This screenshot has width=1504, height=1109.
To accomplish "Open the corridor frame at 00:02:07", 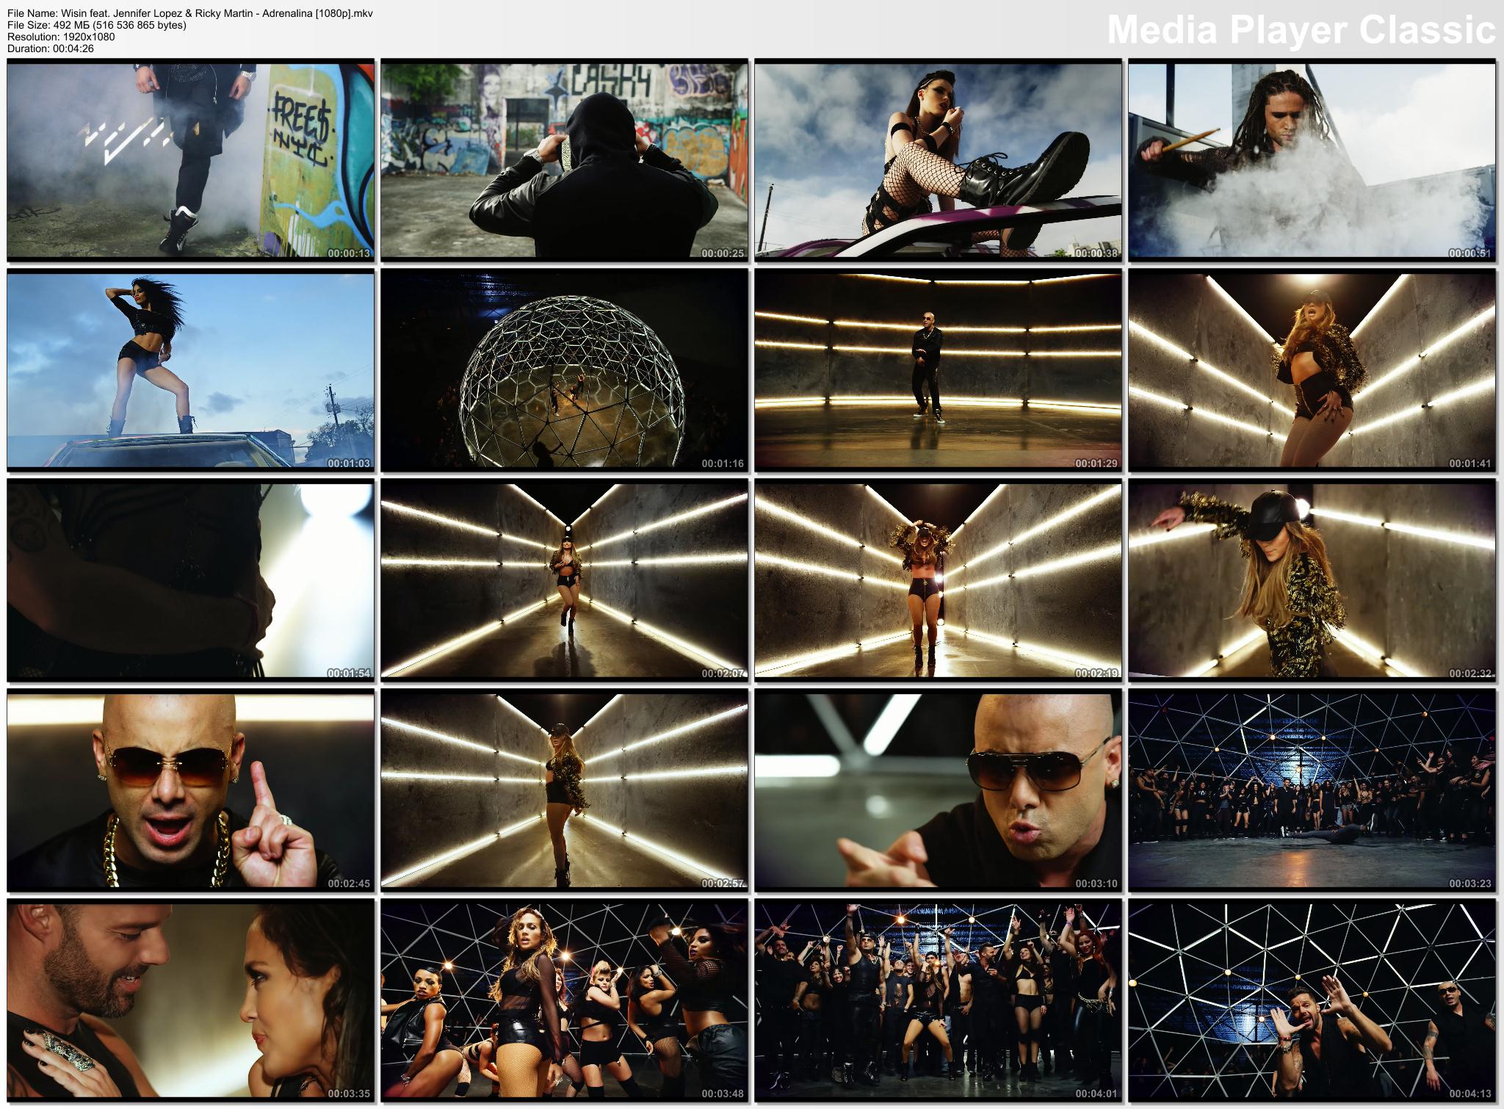I will [564, 579].
